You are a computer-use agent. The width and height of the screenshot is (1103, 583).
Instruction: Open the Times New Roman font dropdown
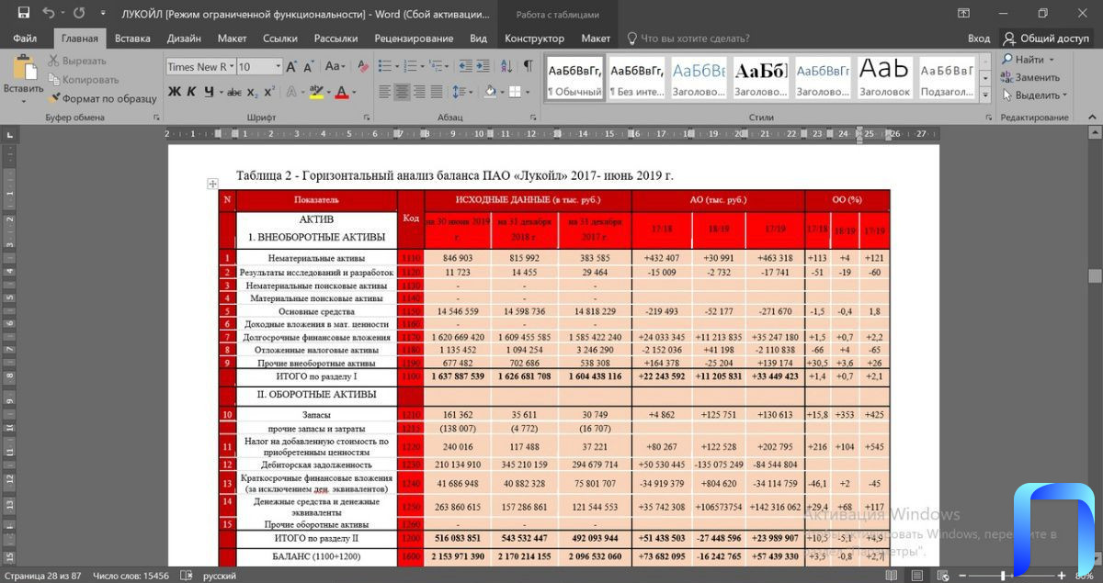tap(231, 67)
